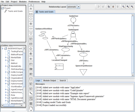
Task: Click the palette scroll-down arrow
Action: [31, 110]
